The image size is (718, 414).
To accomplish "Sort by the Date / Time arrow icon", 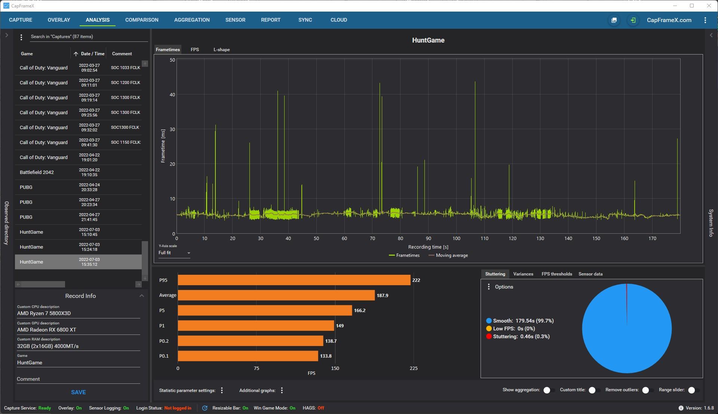I will click(76, 54).
